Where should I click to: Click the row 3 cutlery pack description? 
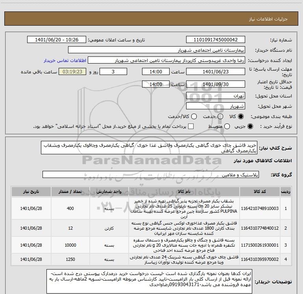[x=184, y=245]
